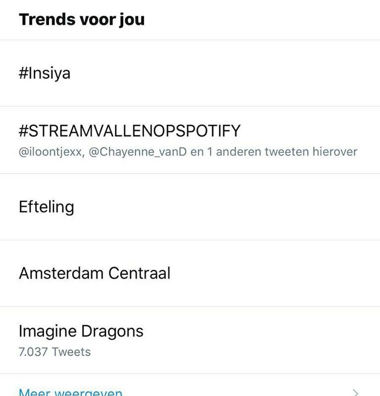Click the 7.037 Tweets count label

pyautogui.click(x=55, y=352)
